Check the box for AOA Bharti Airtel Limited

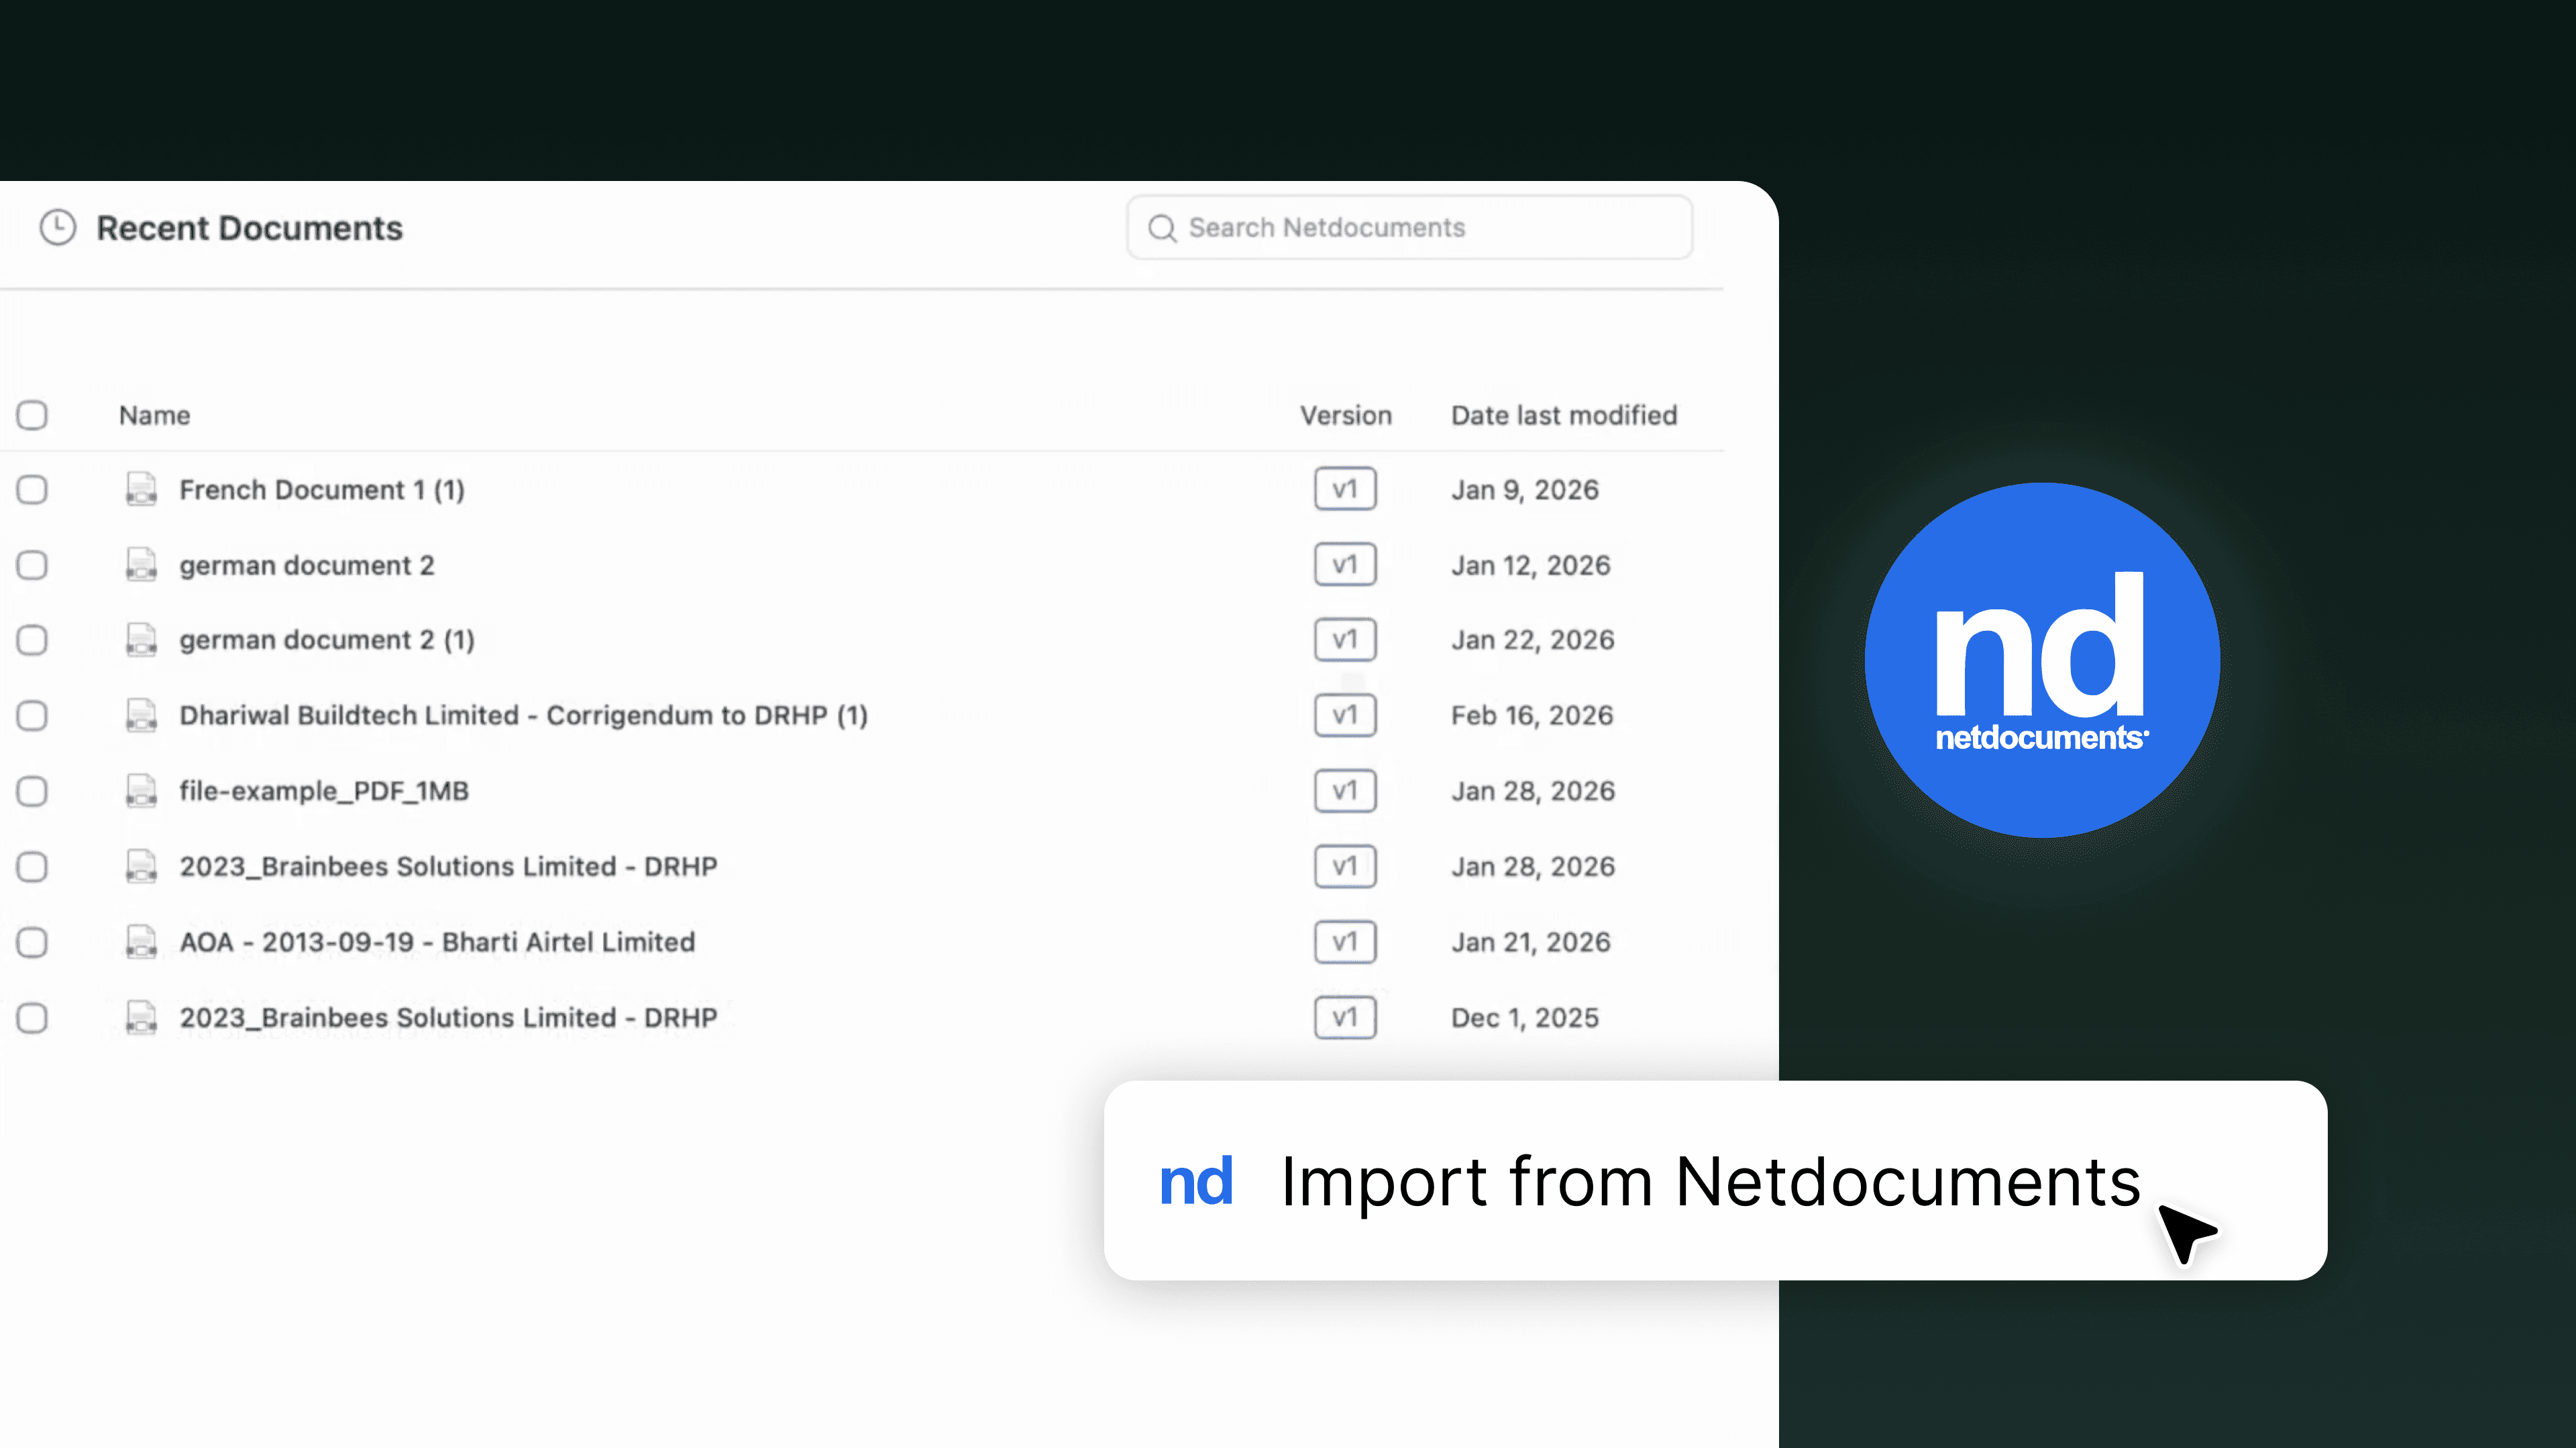coord(32,943)
